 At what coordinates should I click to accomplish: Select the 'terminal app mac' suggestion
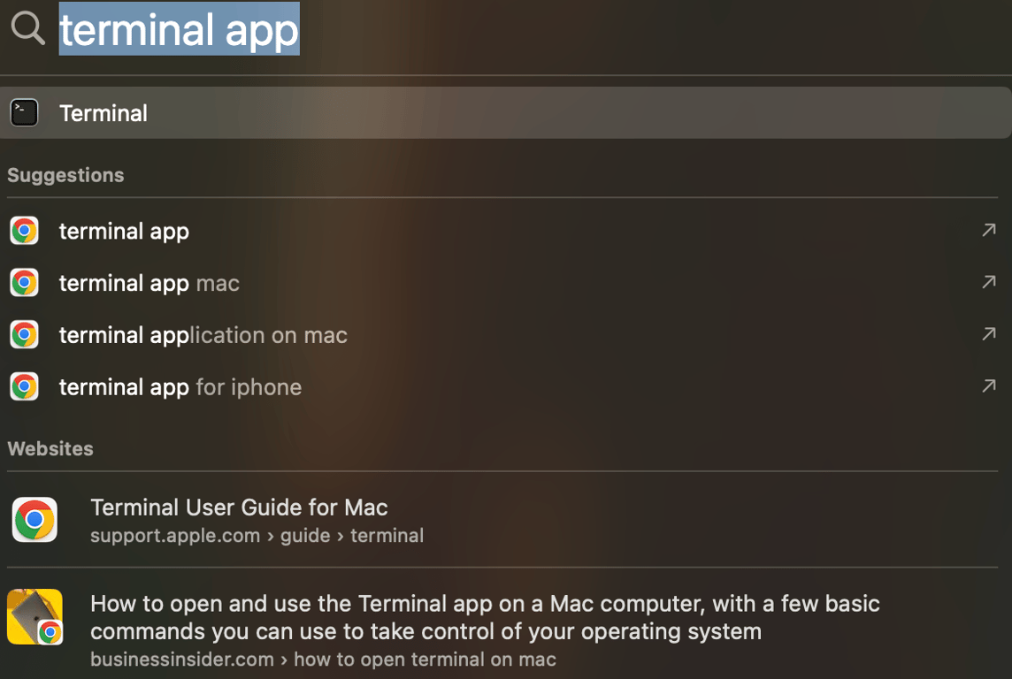click(149, 282)
